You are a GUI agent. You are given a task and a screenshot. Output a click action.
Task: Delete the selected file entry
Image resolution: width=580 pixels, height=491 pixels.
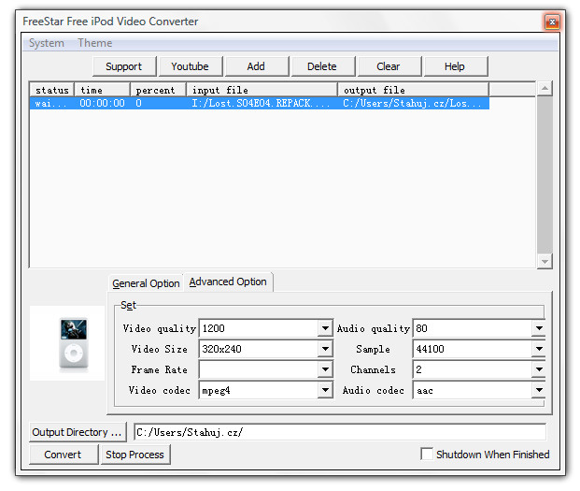(322, 66)
